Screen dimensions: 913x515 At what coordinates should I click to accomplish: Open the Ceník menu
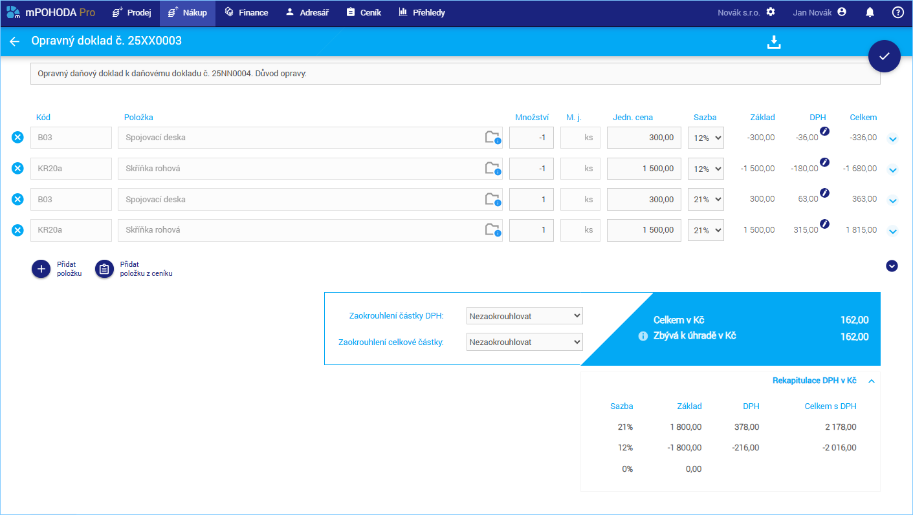tap(363, 13)
